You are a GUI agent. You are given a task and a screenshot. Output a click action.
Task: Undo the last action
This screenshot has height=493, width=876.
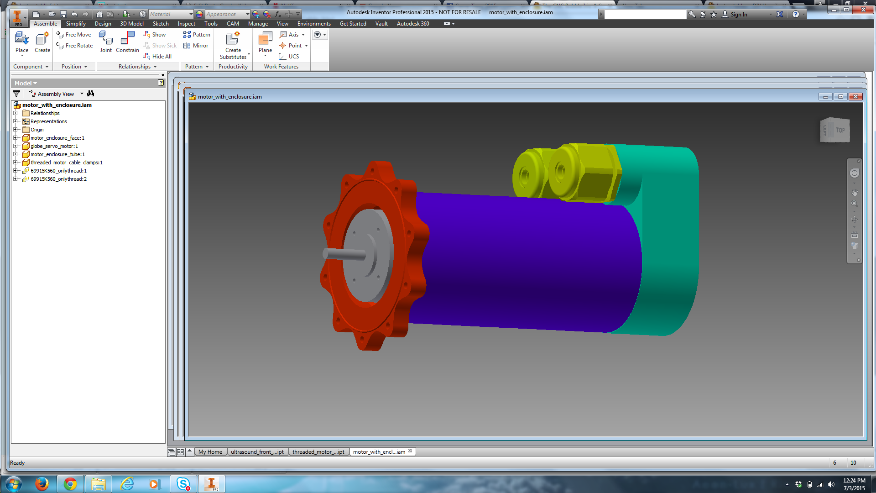tap(74, 14)
